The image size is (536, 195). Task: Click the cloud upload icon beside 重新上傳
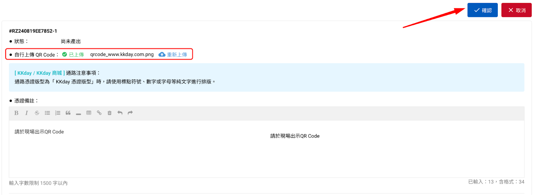[x=162, y=54]
